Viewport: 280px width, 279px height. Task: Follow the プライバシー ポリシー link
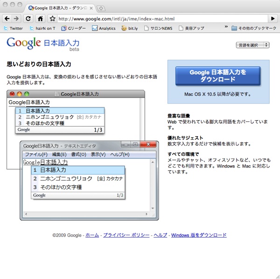click(x=126, y=235)
